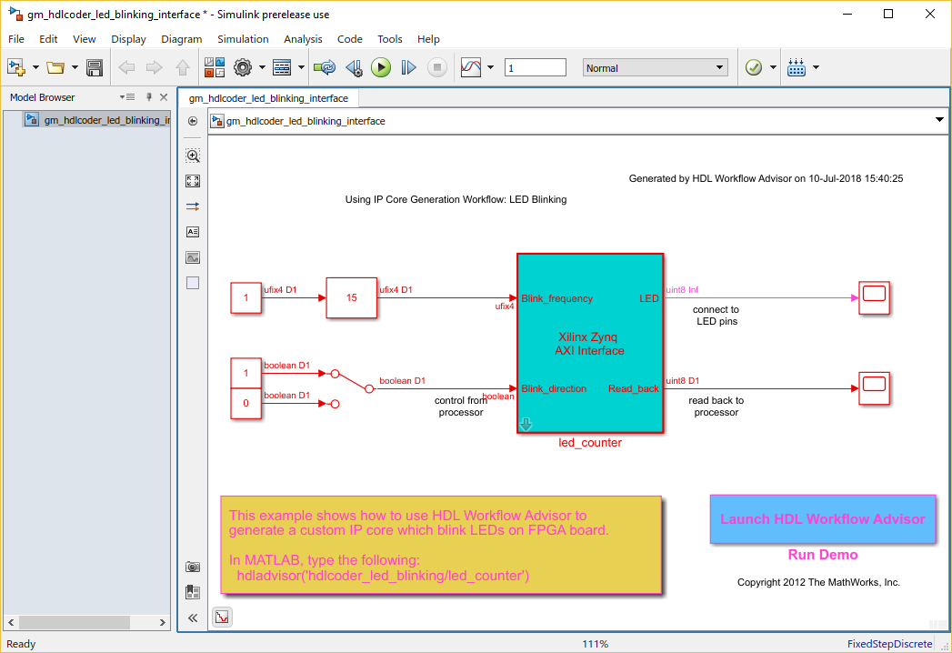Select the gm_hdlcoder_led_blinking_interface tab
Viewport: 952px width, 653px height.
click(x=268, y=98)
